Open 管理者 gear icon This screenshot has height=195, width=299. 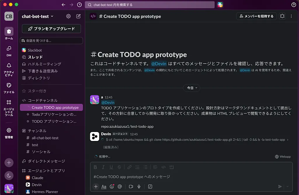pyautogui.click(x=9, y=130)
